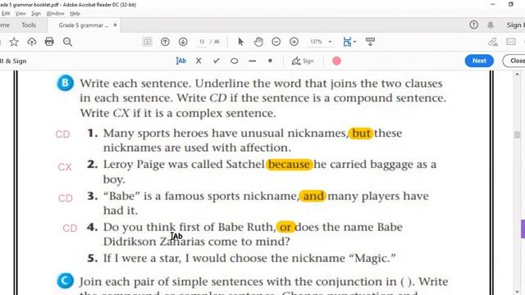The width and height of the screenshot is (525, 295).
Task: Click the highlighted word 'but'
Action: [361, 134]
